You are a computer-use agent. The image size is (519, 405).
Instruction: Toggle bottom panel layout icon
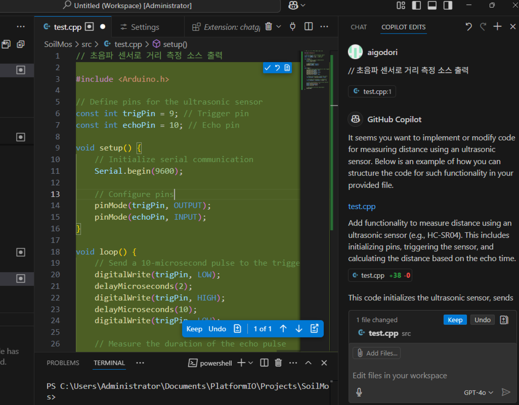[432, 5]
